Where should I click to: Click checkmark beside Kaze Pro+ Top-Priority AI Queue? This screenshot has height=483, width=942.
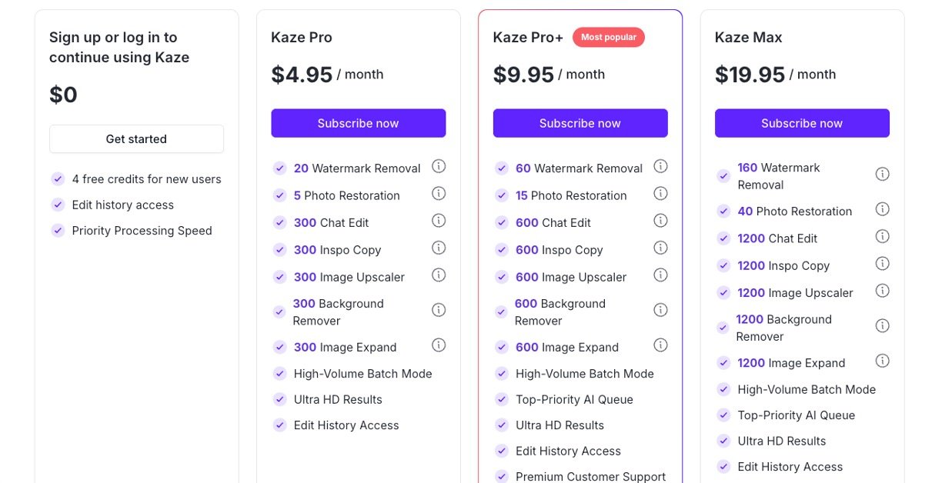(502, 400)
